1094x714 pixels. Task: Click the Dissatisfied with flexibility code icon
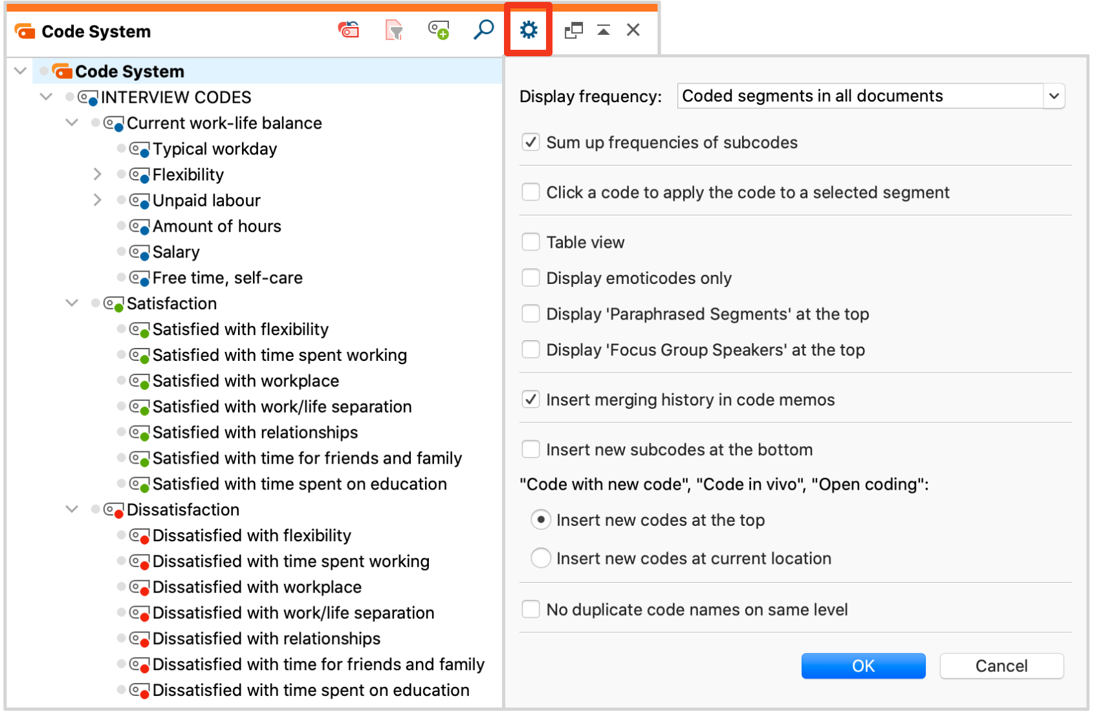[140, 536]
